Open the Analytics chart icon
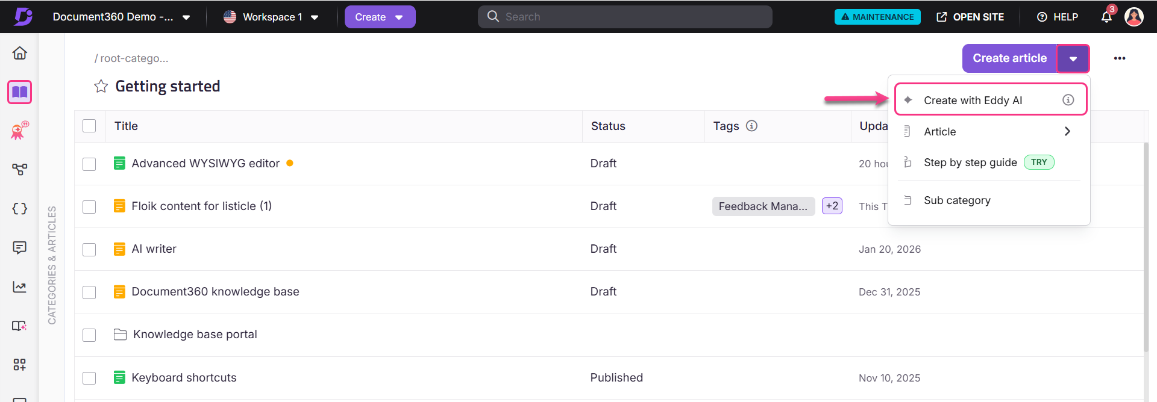The image size is (1157, 402). pyautogui.click(x=20, y=287)
